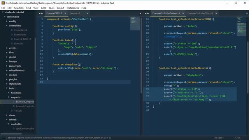Open the Selection menu
249x140 pixels.
(19, 8)
